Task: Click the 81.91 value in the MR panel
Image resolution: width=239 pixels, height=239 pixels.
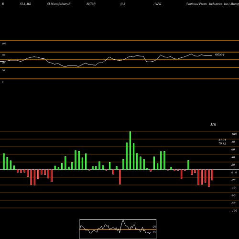Action: pos(222,140)
